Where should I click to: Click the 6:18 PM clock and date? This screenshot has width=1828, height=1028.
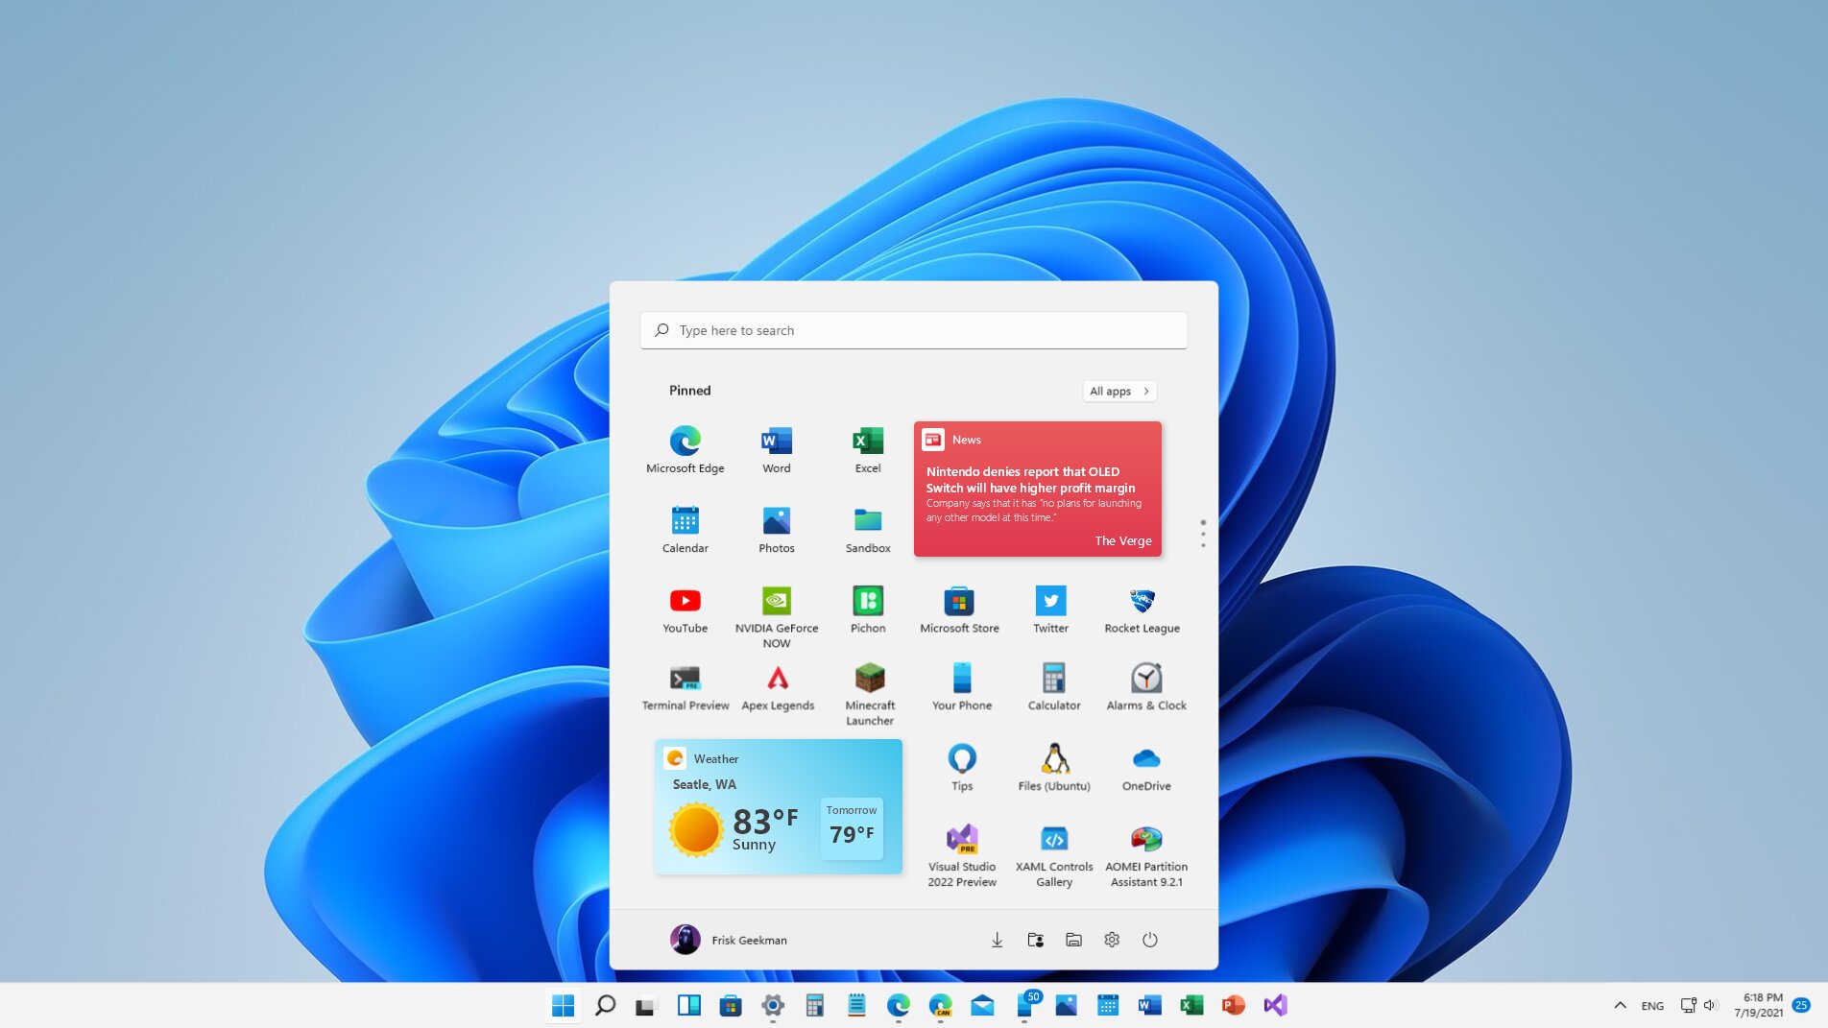1759,1005
